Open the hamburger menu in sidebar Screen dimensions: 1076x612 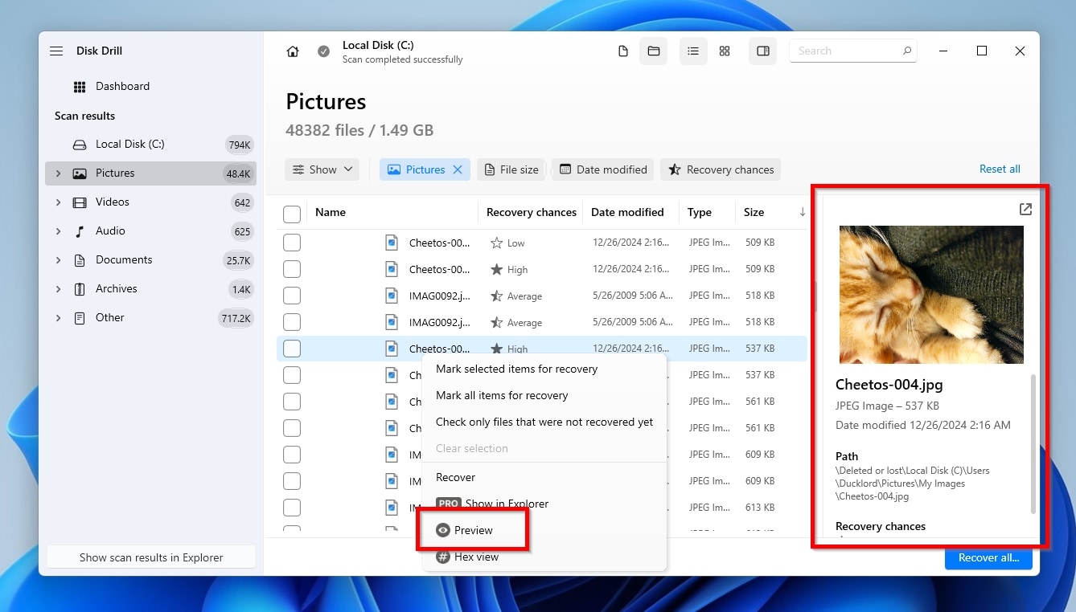coord(56,51)
